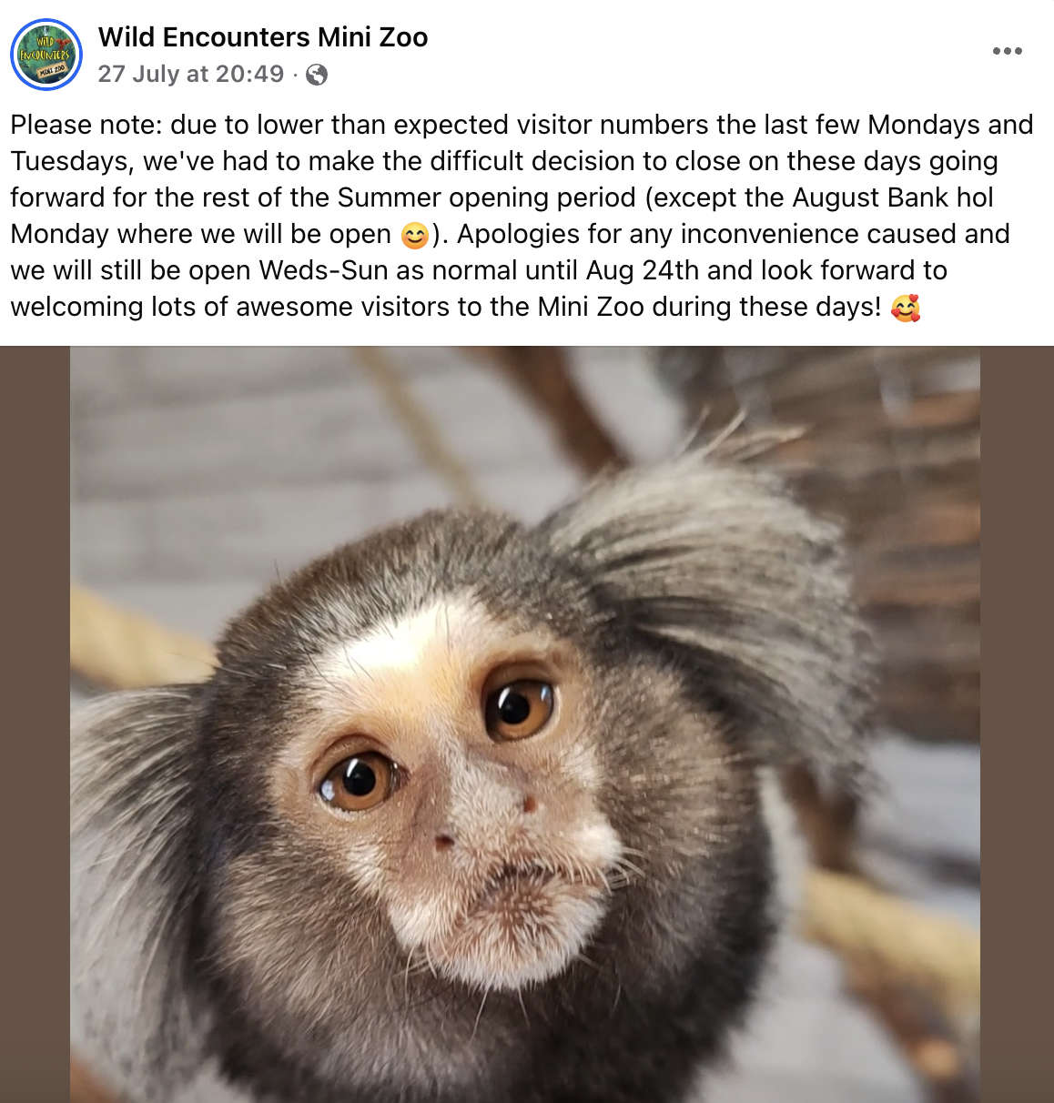Click the brown border right of photo
This screenshot has width=1054, height=1103.
coord(1017,724)
